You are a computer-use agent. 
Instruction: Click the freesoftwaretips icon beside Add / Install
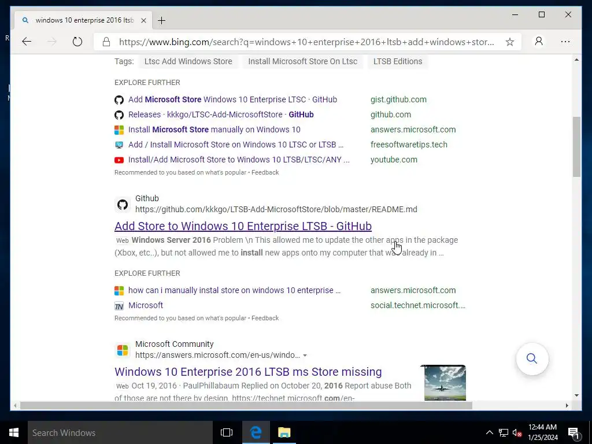pyautogui.click(x=119, y=145)
